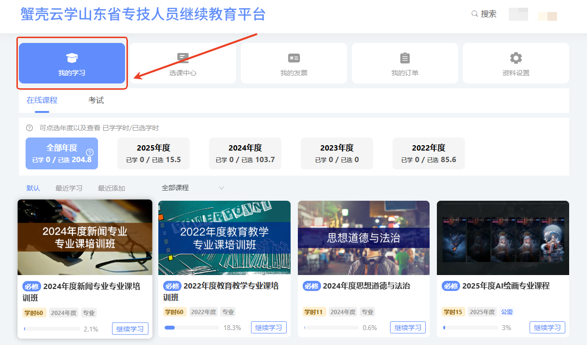Click the graduation cap icon for 我的学习
The height and width of the screenshot is (345, 587).
(x=71, y=58)
